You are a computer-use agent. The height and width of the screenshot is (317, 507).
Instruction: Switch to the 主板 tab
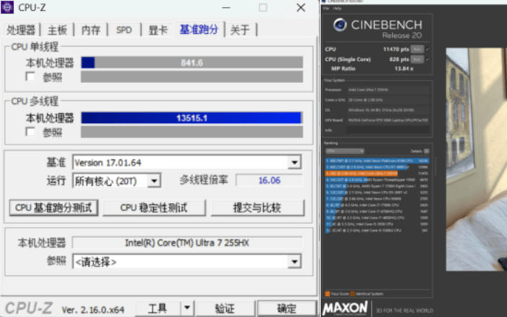coord(57,30)
